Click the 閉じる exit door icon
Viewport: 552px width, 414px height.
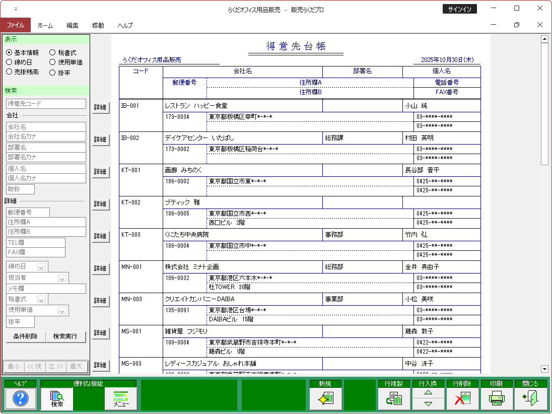pos(530,398)
